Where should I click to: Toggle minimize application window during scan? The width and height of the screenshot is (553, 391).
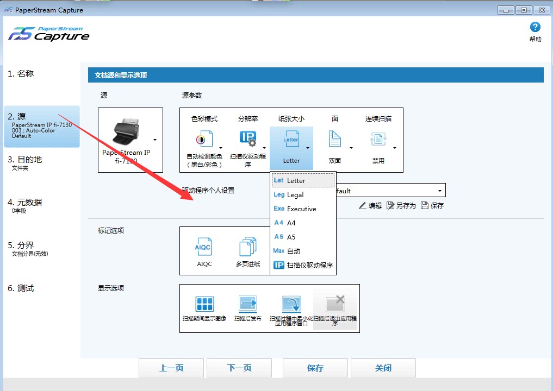(x=291, y=310)
